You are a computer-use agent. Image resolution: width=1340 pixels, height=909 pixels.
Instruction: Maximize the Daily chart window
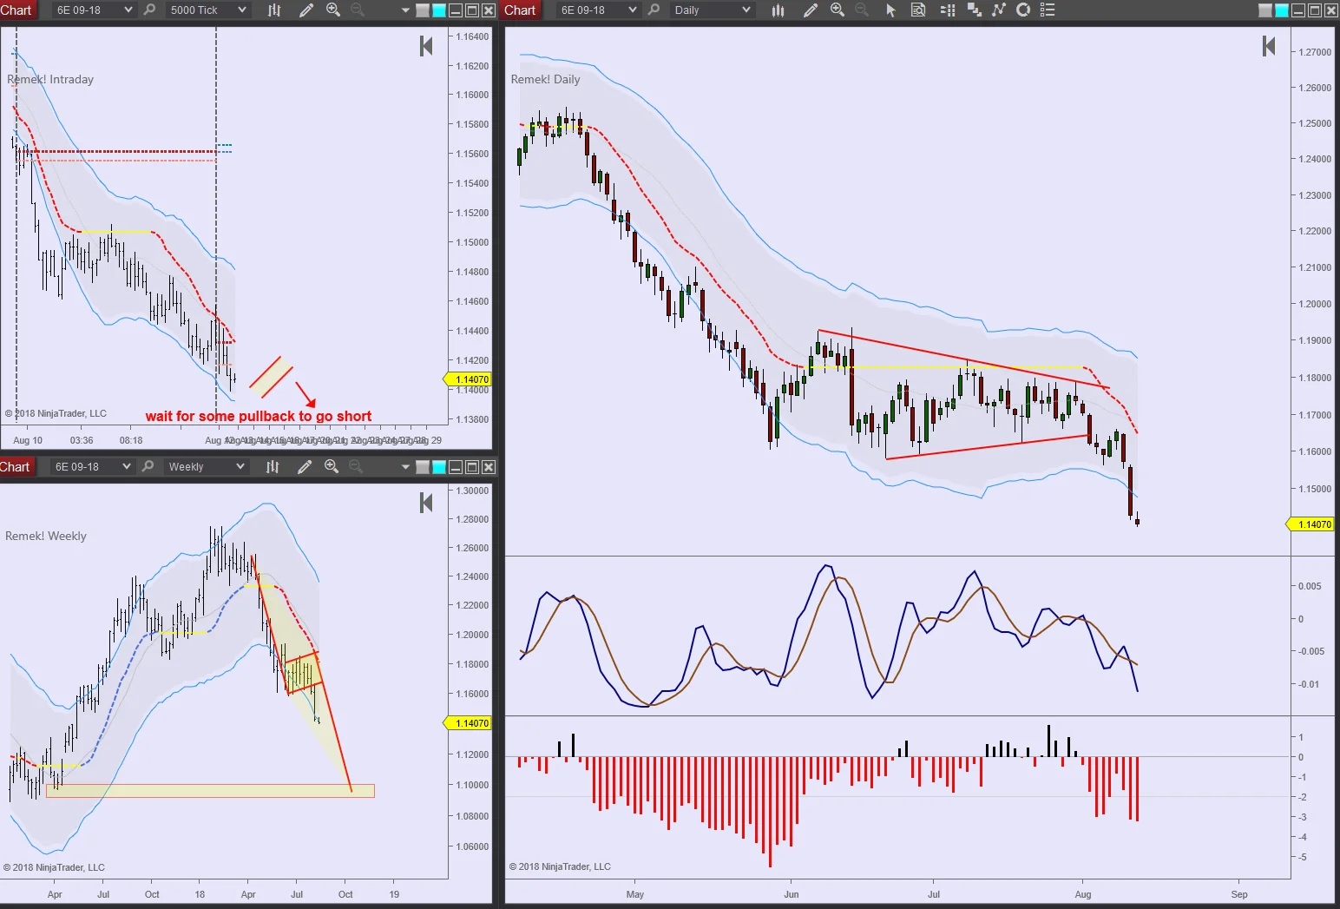(1315, 10)
